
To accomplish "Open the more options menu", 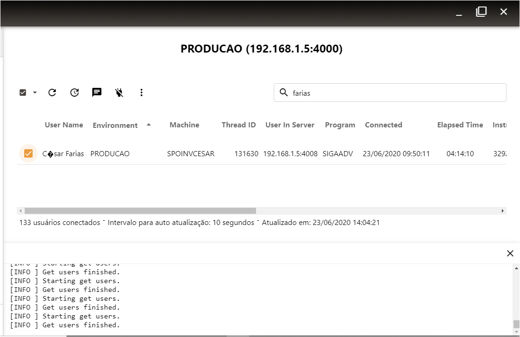I will coord(141,92).
